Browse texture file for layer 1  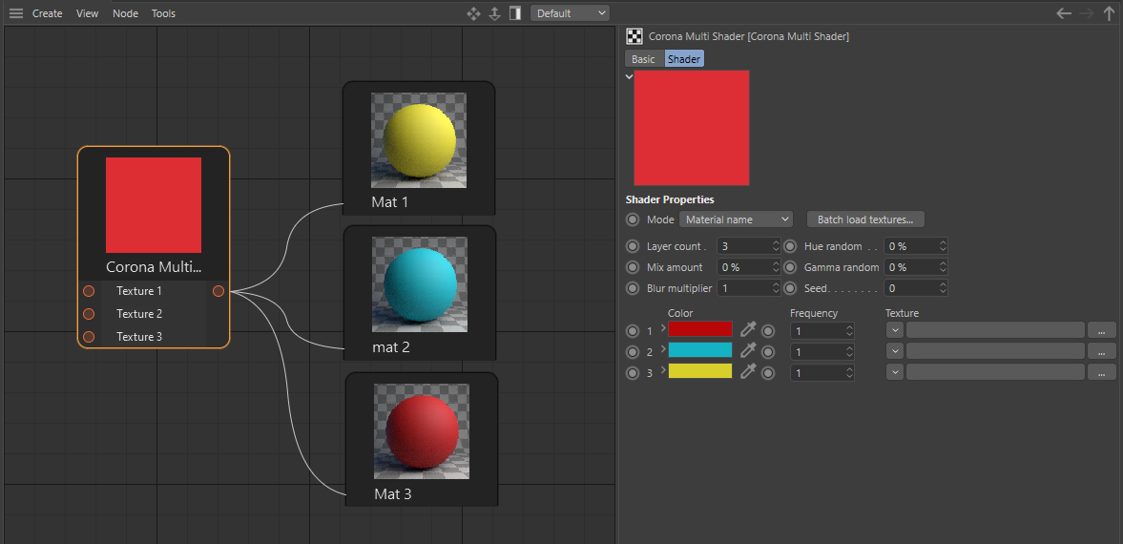coord(1101,329)
